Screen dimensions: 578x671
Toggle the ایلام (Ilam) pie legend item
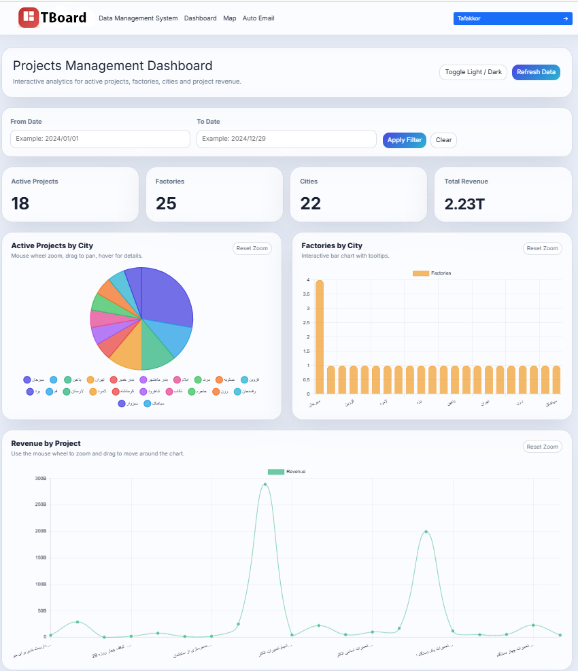pyautogui.click(x=181, y=379)
